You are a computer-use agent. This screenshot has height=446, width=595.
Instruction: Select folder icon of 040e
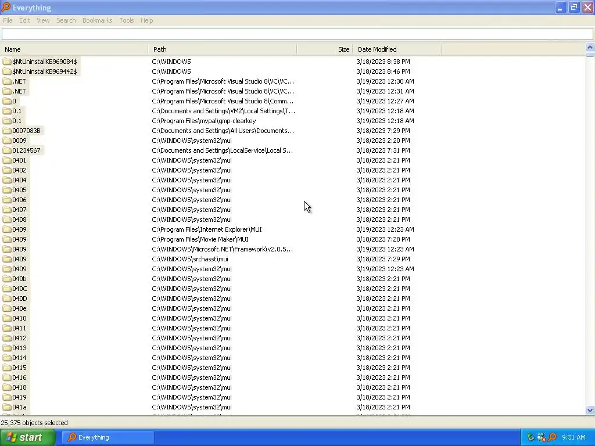pos(7,308)
